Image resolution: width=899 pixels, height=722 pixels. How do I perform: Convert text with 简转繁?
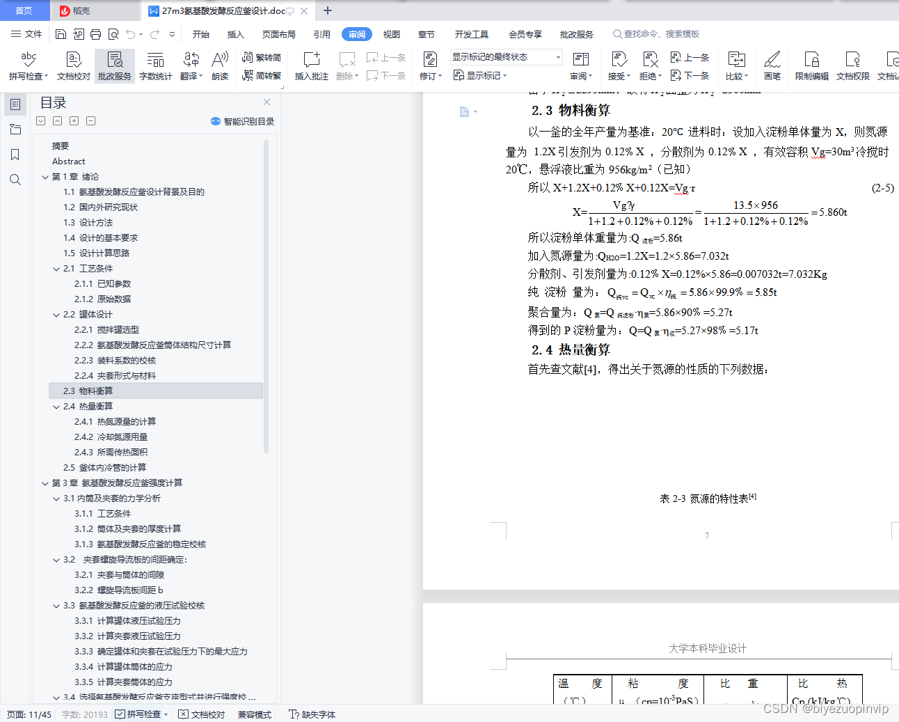tap(262, 75)
